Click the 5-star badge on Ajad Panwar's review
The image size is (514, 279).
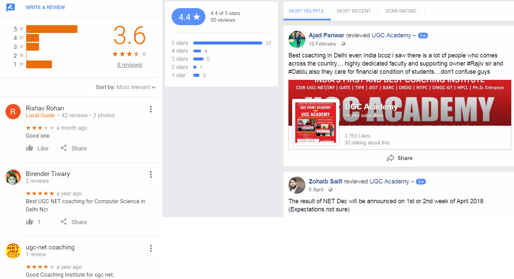click(423, 36)
